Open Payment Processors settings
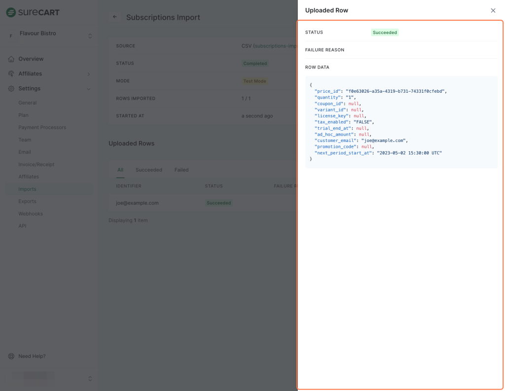The image size is (505, 391). click(x=42, y=127)
